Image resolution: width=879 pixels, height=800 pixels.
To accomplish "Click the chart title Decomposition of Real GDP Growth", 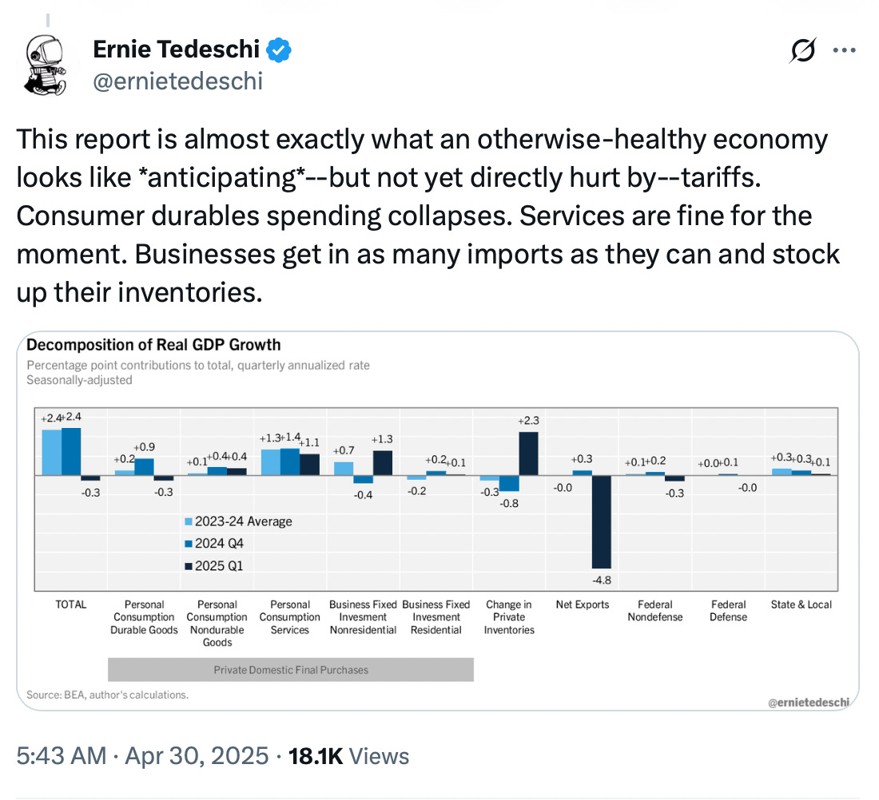I will (x=153, y=345).
